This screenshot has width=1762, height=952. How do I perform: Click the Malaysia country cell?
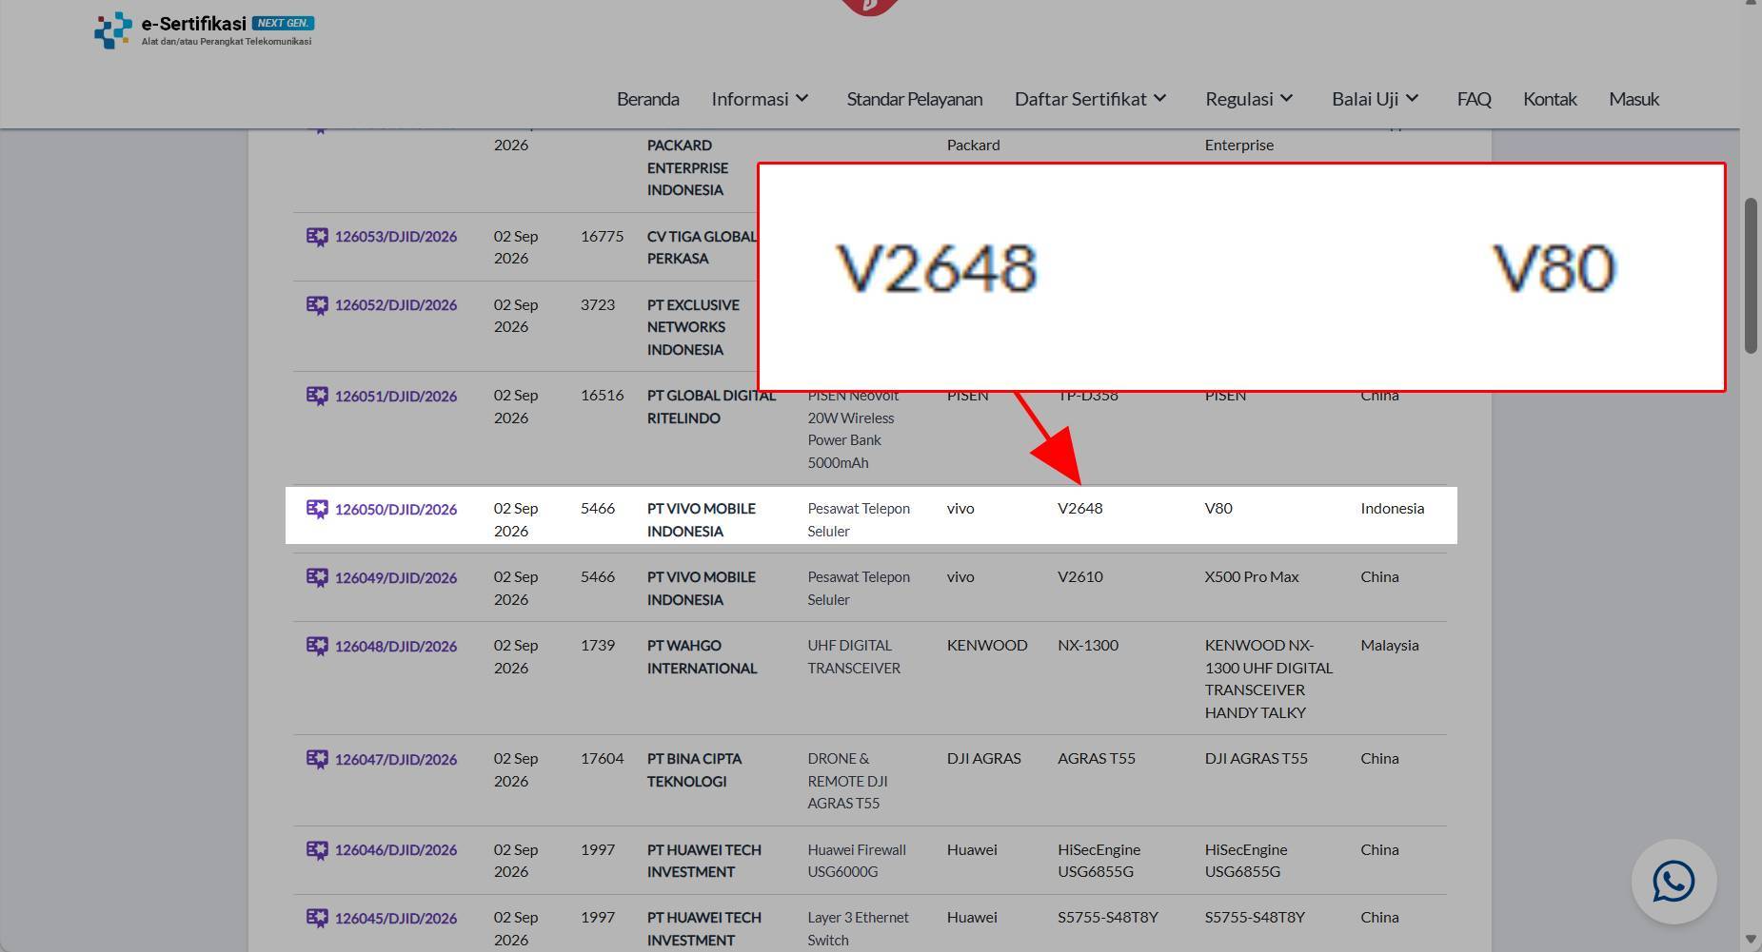coord(1390,646)
